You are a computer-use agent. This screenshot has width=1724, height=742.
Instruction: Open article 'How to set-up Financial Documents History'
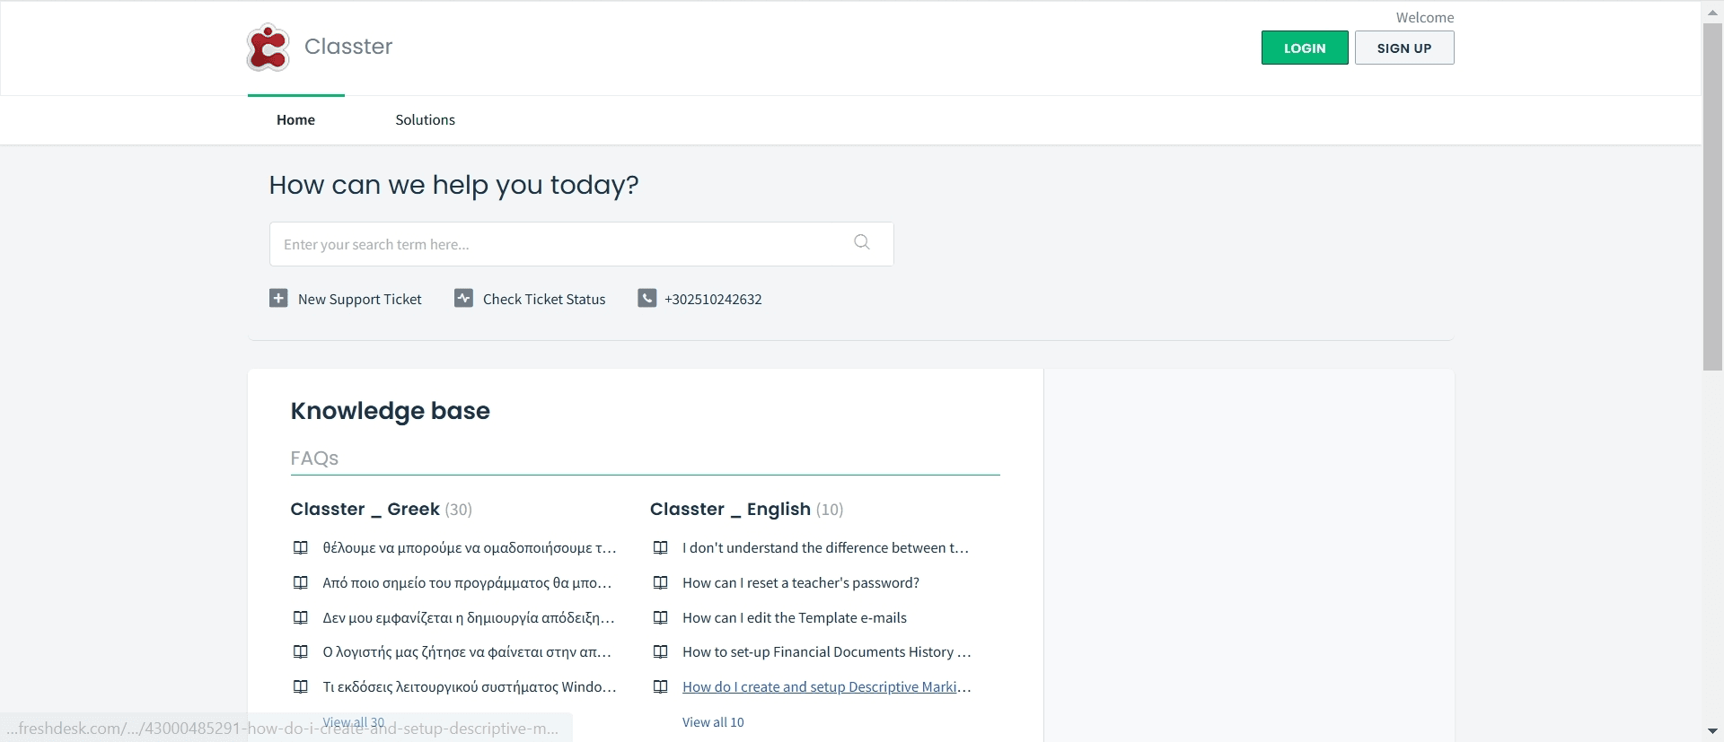coord(827,651)
